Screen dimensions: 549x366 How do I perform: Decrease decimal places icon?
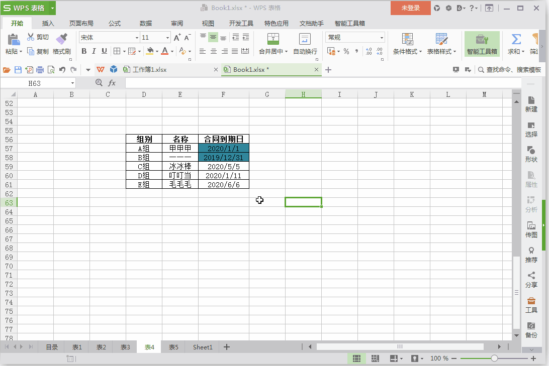click(x=380, y=51)
